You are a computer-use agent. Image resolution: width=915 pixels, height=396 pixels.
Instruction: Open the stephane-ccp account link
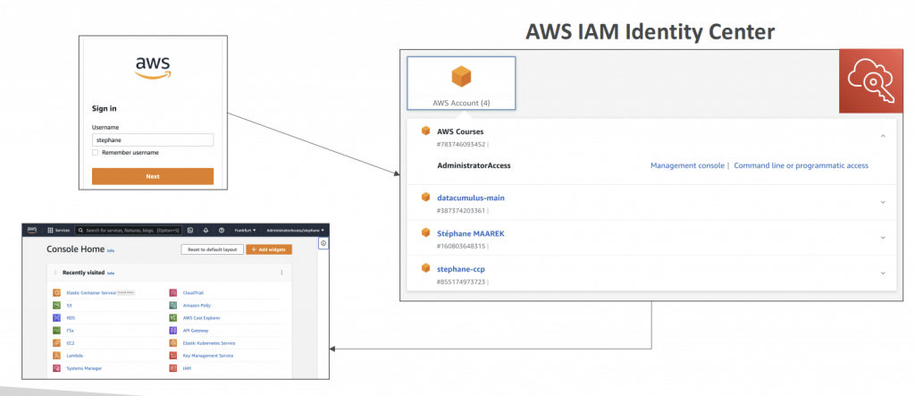pyautogui.click(x=461, y=269)
